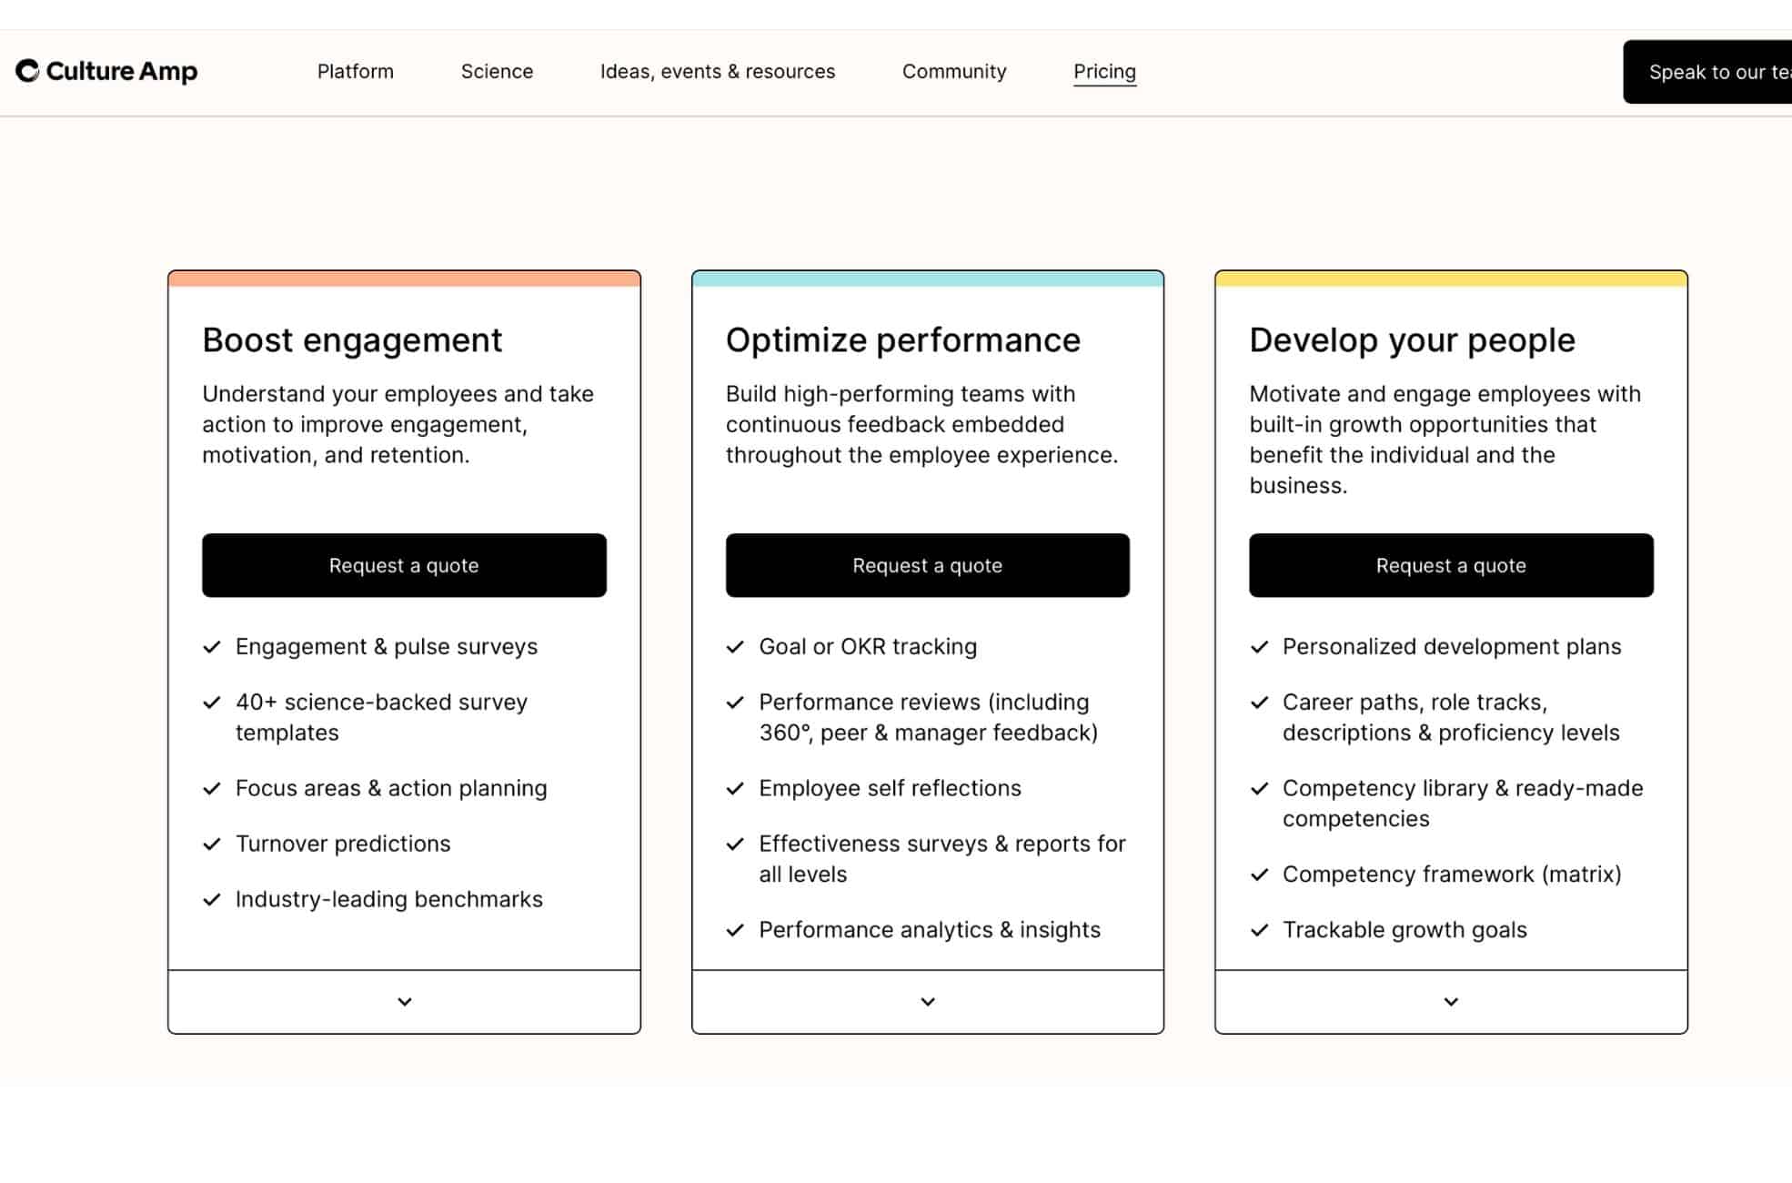This screenshot has width=1792, height=1183.
Task: Click the checkmark beside Personalized development plans
Action: coord(1260,647)
